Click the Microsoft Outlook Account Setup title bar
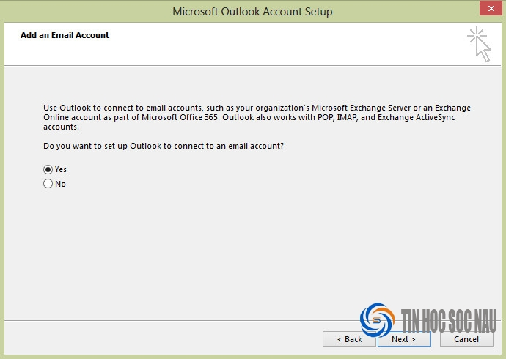Image resolution: width=506 pixels, height=359 pixels. click(252, 12)
